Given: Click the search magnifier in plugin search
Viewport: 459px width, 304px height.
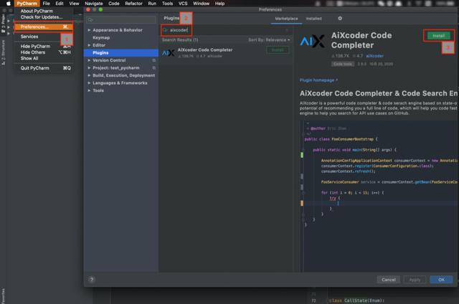Looking at the screenshot, I should (166, 30).
